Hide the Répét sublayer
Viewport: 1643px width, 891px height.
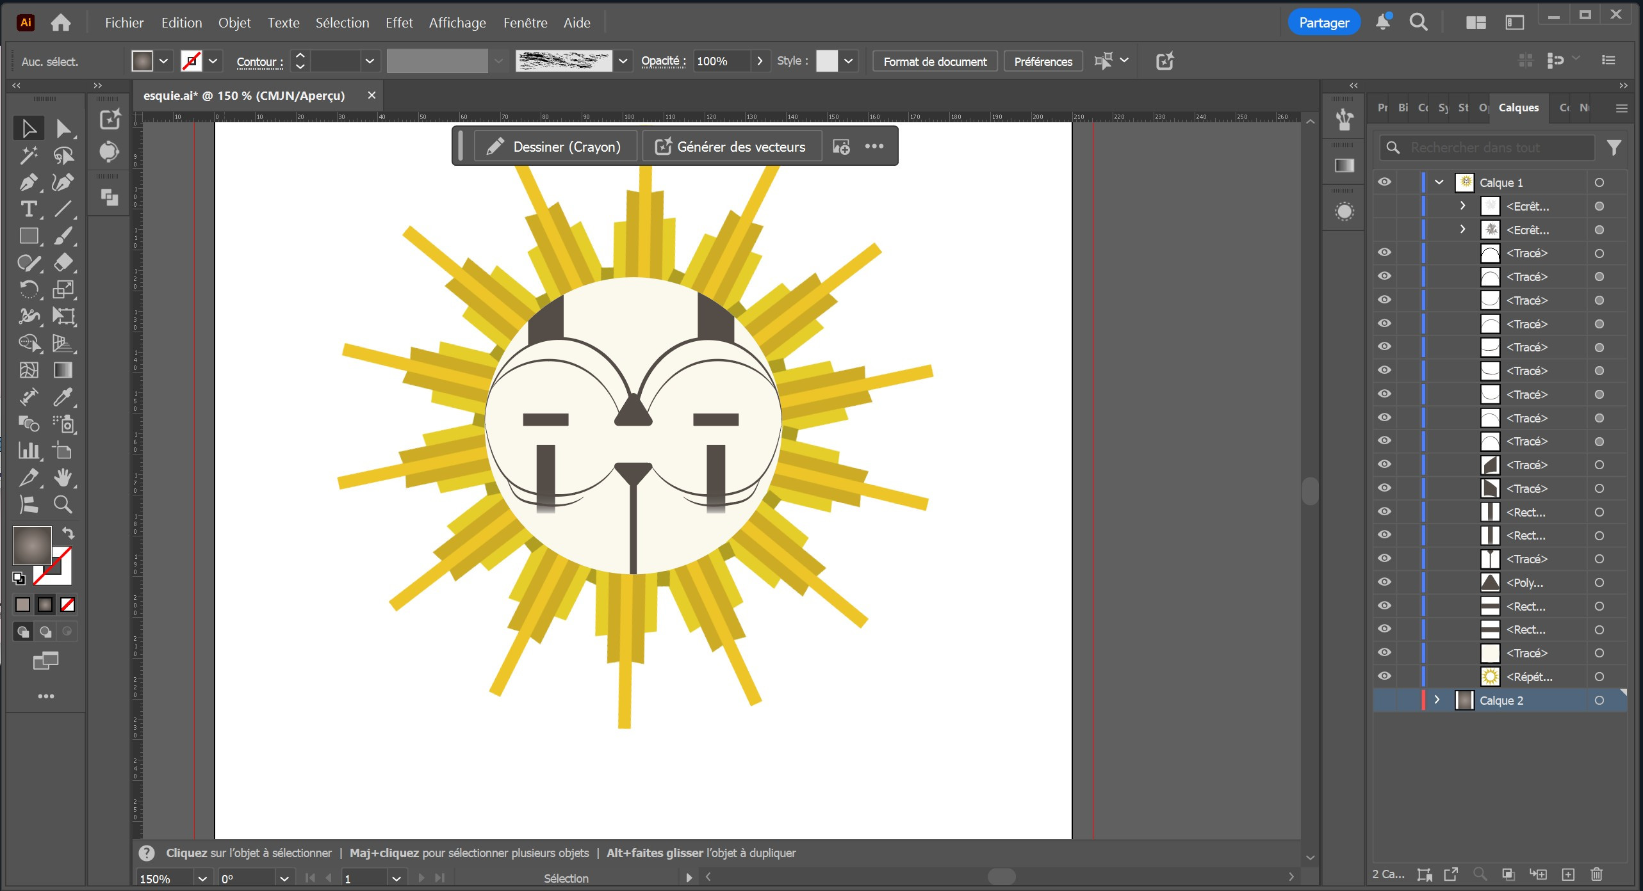coord(1384,677)
